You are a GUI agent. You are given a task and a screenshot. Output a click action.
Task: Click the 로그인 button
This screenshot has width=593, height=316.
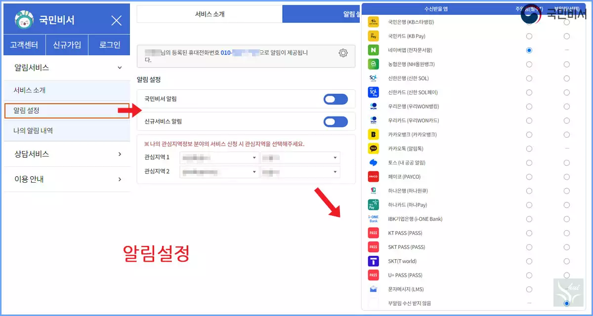coord(110,44)
